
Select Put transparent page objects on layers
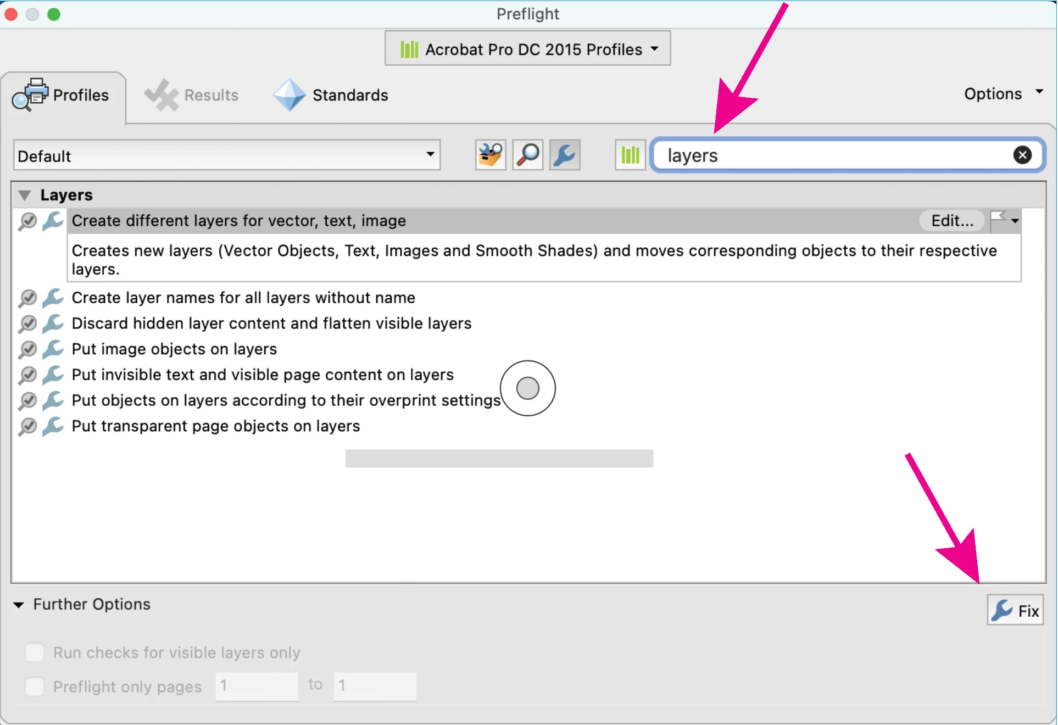215,426
